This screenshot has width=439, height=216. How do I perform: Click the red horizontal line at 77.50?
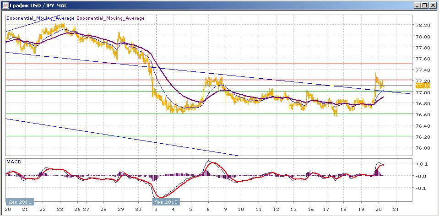[x=209, y=64]
